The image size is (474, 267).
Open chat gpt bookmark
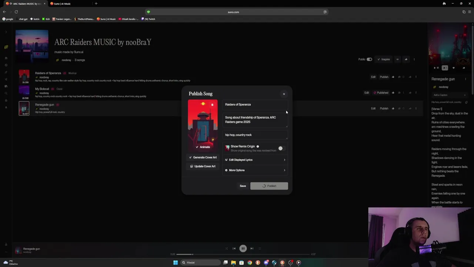(x=21, y=19)
